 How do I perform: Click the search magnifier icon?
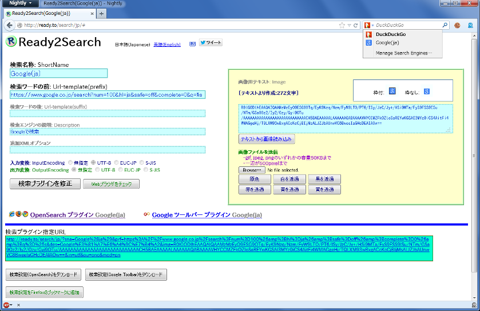(x=445, y=25)
